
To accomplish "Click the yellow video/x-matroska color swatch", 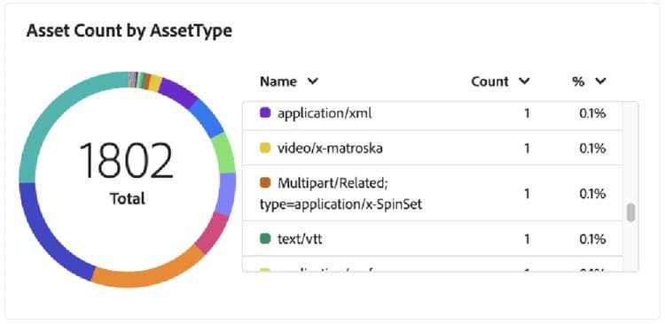I will (x=265, y=148).
